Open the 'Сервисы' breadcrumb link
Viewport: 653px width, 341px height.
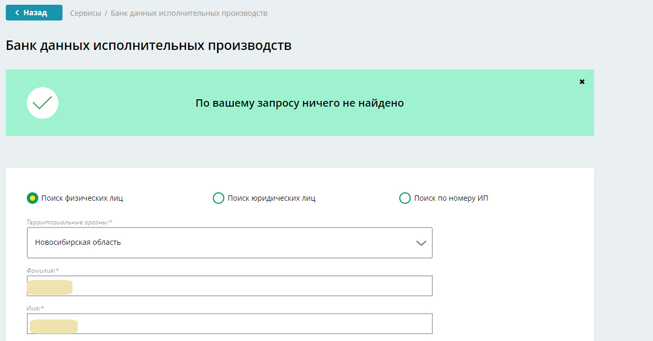86,13
